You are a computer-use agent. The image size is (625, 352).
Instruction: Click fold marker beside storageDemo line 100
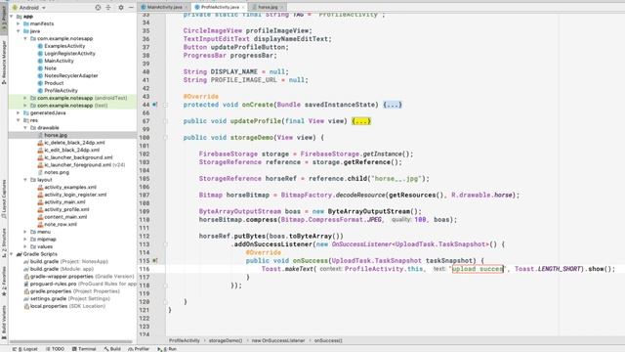[x=165, y=137]
